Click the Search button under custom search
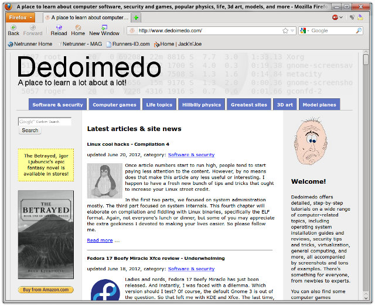 point(30,130)
